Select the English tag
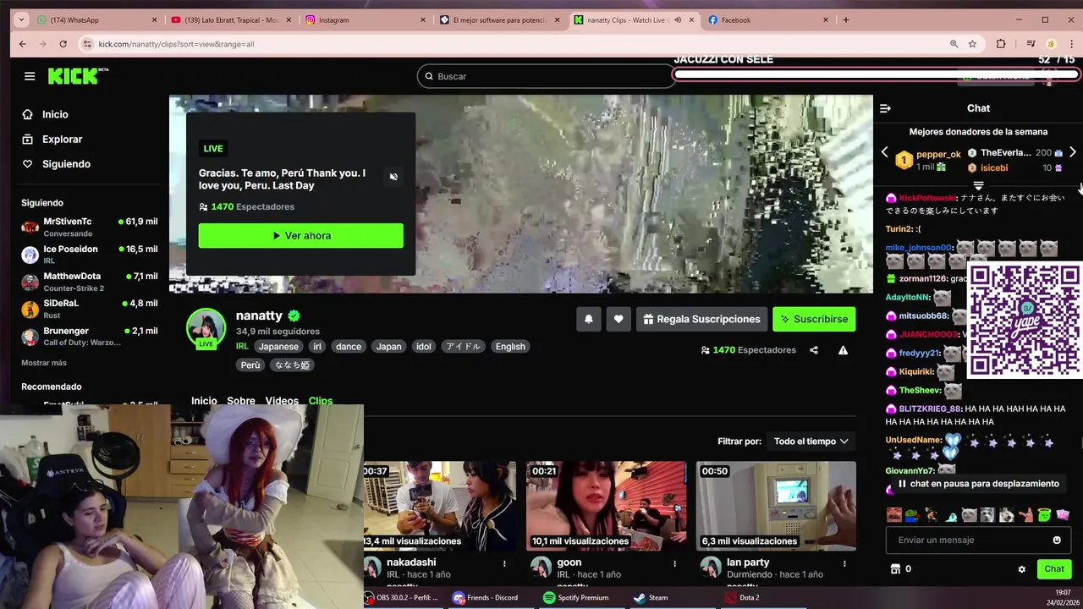1083x609 pixels. pyautogui.click(x=510, y=346)
